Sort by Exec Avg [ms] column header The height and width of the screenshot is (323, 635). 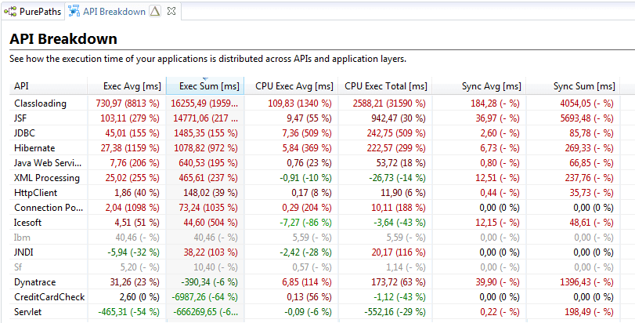pyautogui.click(x=127, y=86)
